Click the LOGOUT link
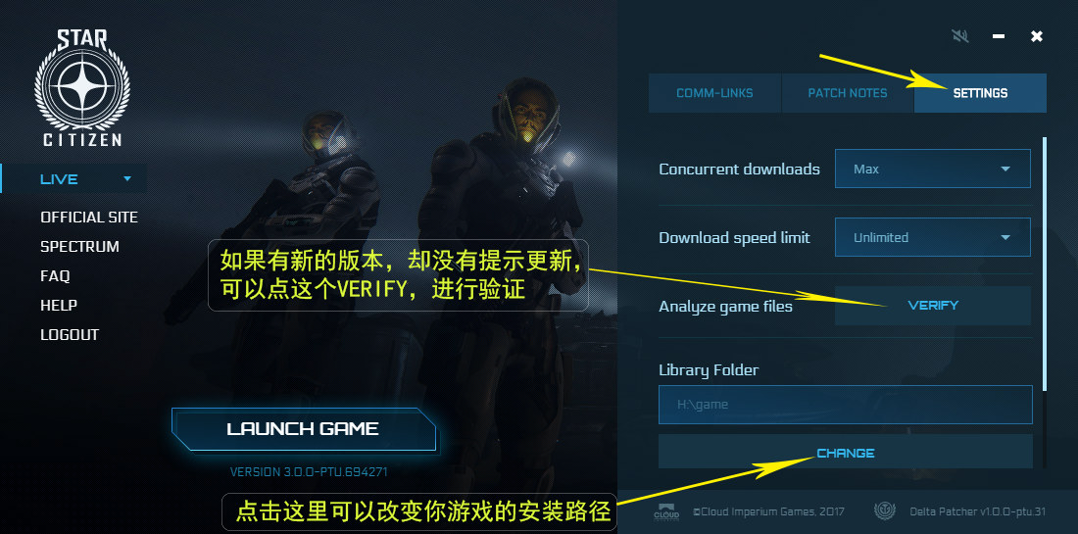This screenshot has height=534, width=1078. [70, 335]
